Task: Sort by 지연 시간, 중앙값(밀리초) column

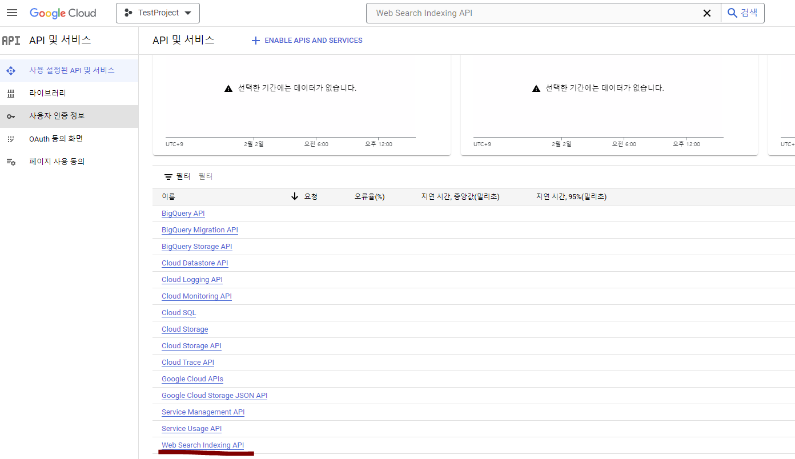Action: pos(460,196)
